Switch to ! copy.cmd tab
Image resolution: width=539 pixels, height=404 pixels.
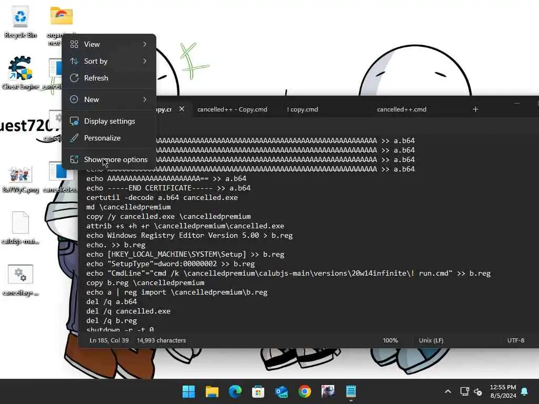coord(302,109)
